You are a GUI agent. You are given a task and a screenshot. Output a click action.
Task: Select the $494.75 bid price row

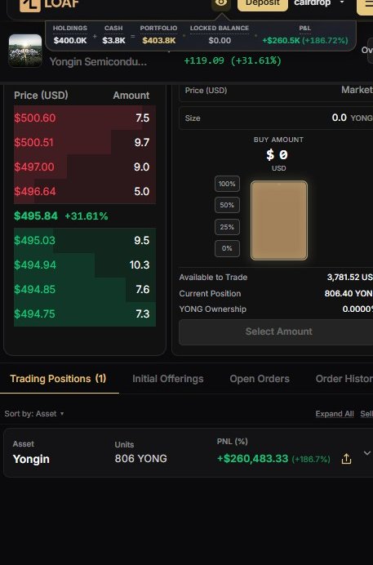pyautogui.click(x=85, y=314)
